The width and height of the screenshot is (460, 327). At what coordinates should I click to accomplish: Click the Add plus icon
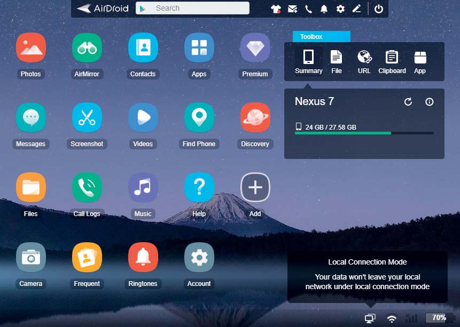coord(255,188)
